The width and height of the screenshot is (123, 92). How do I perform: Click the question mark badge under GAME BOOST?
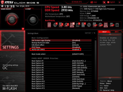[23, 29]
